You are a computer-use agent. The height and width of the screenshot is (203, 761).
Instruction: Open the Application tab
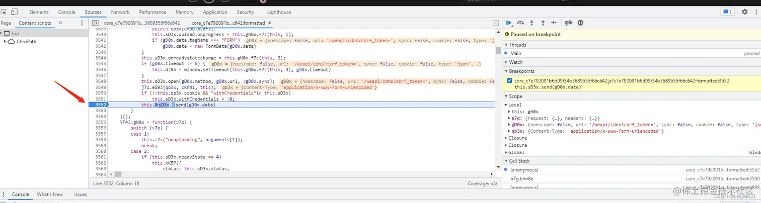pos(215,12)
